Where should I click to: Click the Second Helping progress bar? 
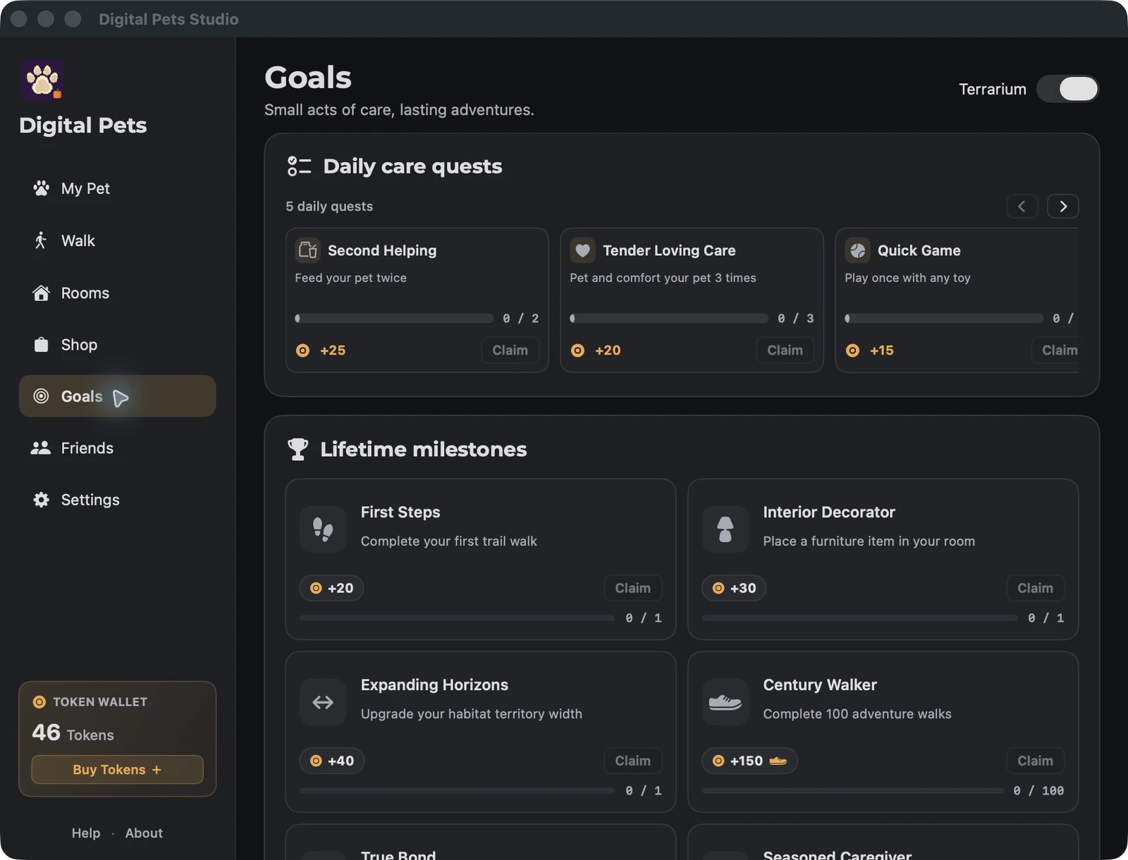pyautogui.click(x=394, y=319)
